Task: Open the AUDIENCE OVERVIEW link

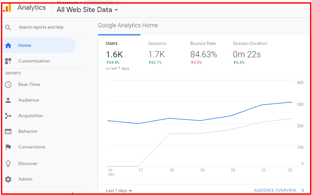Action: tap(275, 190)
